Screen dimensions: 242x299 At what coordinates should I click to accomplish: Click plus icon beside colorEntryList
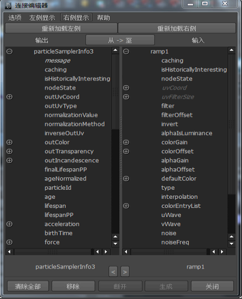click(x=126, y=206)
